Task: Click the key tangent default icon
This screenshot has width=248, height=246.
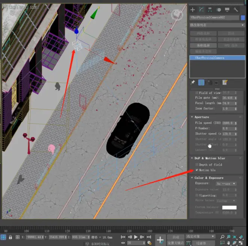Action: (x=188, y=243)
